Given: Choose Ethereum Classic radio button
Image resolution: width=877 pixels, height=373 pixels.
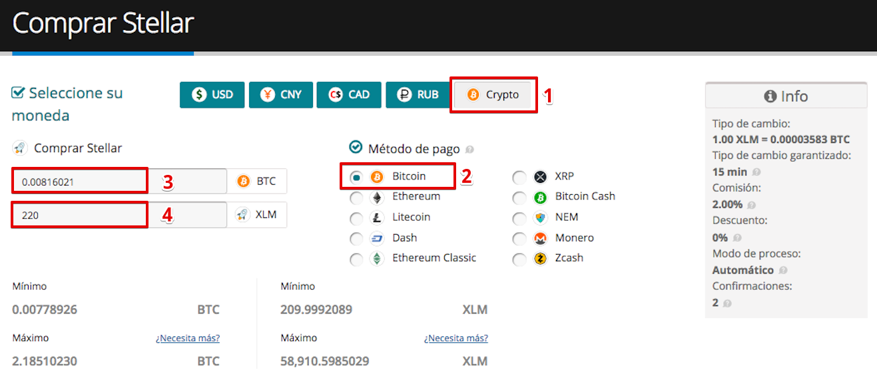Looking at the screenshot, I should pos(357,259).
